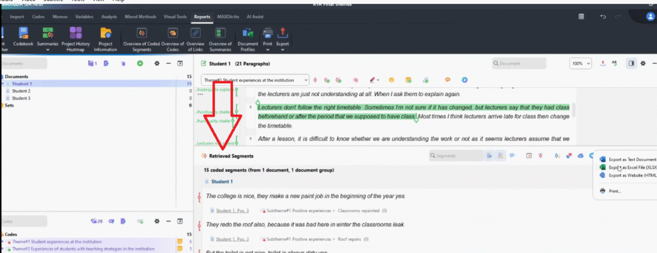
Task: Select Theme#2 code in the Codes list
Action: coord(83,249)
